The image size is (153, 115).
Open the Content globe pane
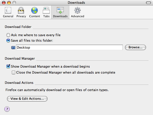coord(34,12)
